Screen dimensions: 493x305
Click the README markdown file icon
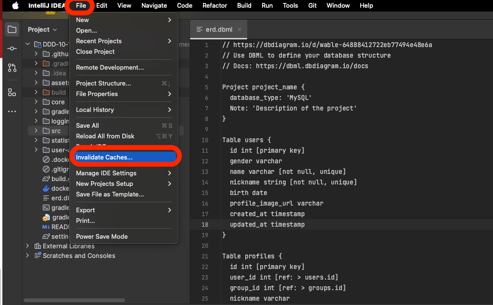tap(46, 227)
